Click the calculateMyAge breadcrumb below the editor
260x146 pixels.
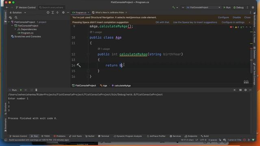coord(121,86)
